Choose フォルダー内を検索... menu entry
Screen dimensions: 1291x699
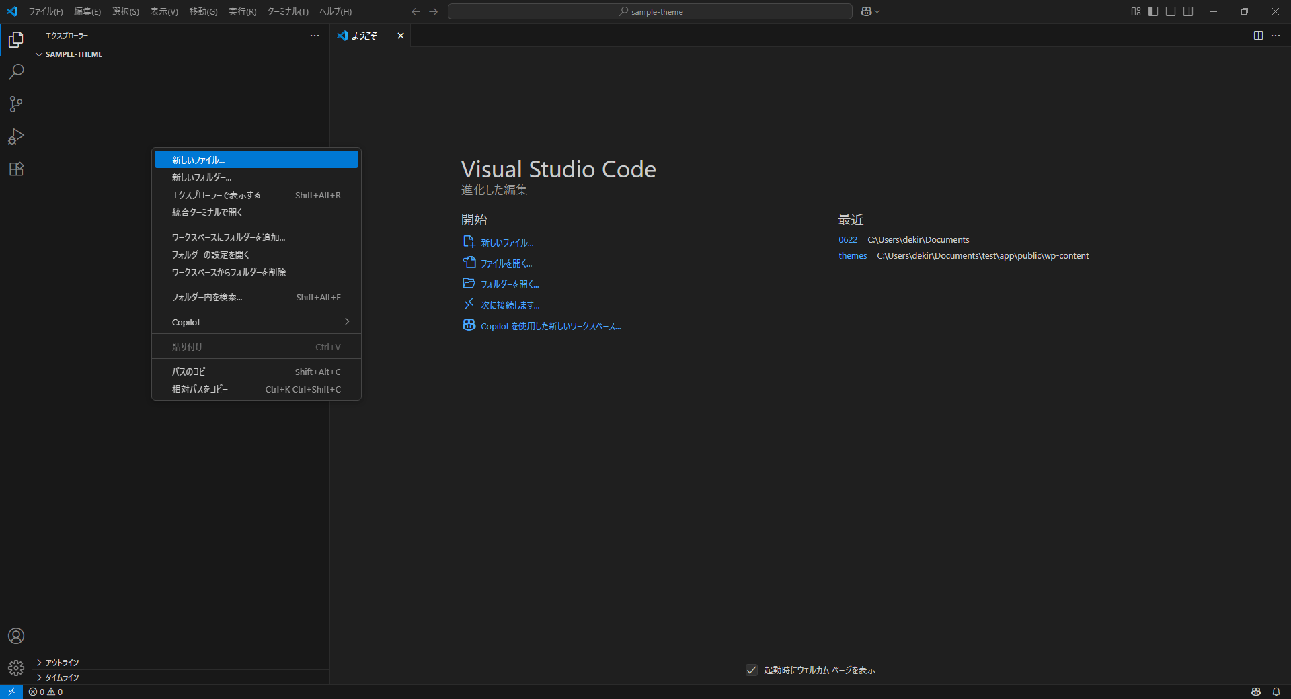[x=256, y=297]
